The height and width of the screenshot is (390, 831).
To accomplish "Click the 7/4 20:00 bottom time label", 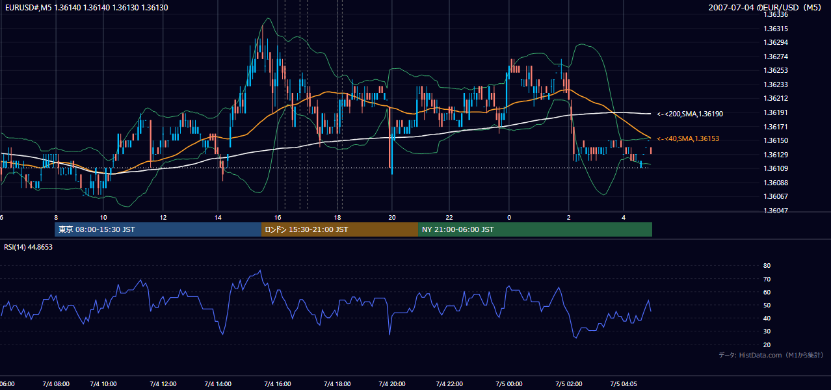I will 391,383.
